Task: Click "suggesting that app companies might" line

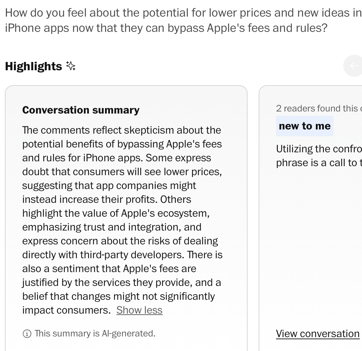Action: [x=109, y=186]
